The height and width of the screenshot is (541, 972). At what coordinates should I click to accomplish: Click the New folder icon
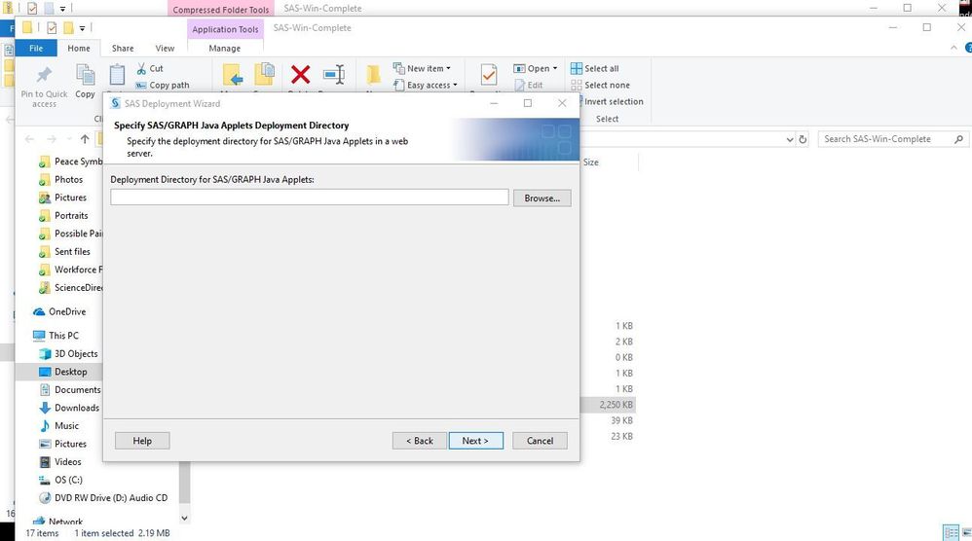coord(373,75)
